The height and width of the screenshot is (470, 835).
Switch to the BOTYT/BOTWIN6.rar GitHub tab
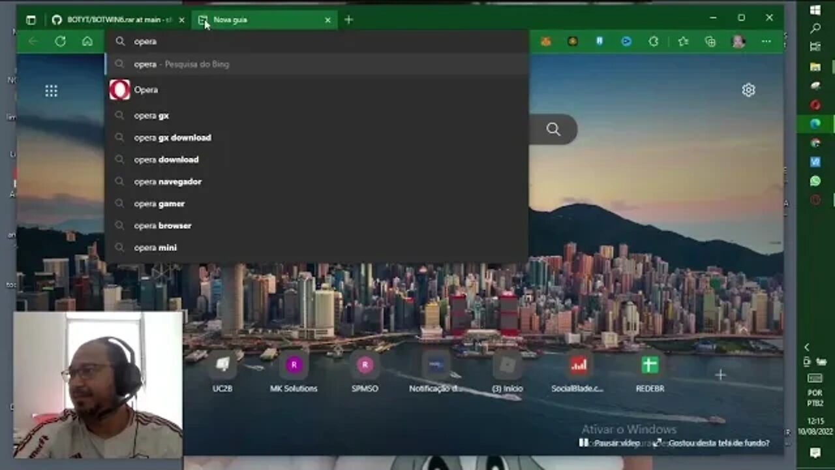(x=117, y=20)
